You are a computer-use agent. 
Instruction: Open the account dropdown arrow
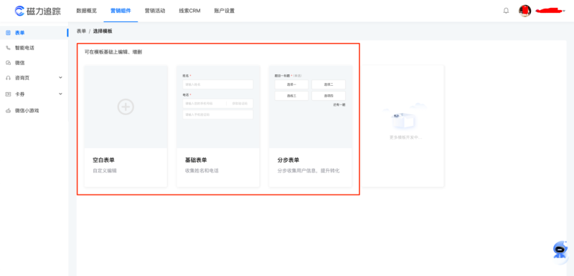point(564,11)
